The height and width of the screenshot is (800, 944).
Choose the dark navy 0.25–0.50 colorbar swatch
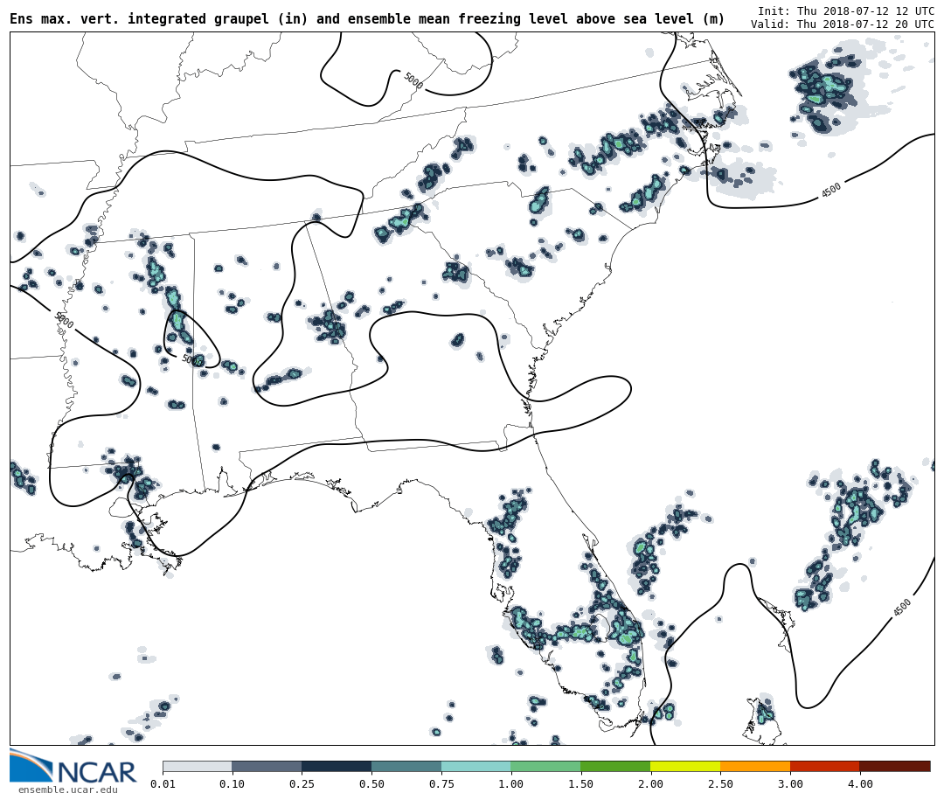[337, 766]
